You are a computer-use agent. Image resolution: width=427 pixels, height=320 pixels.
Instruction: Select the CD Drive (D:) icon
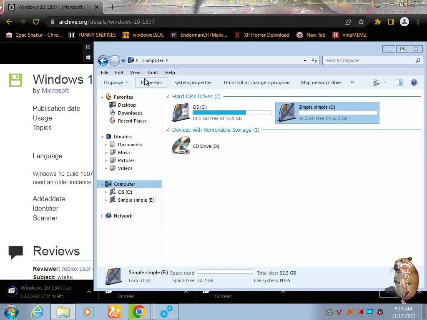click(181, 145)
